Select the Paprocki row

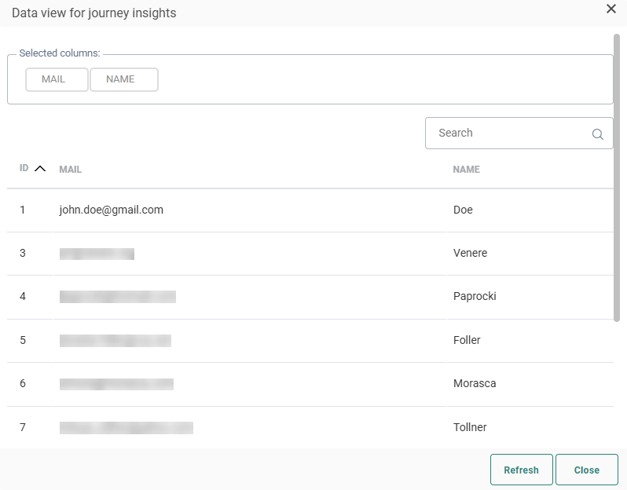475,296
